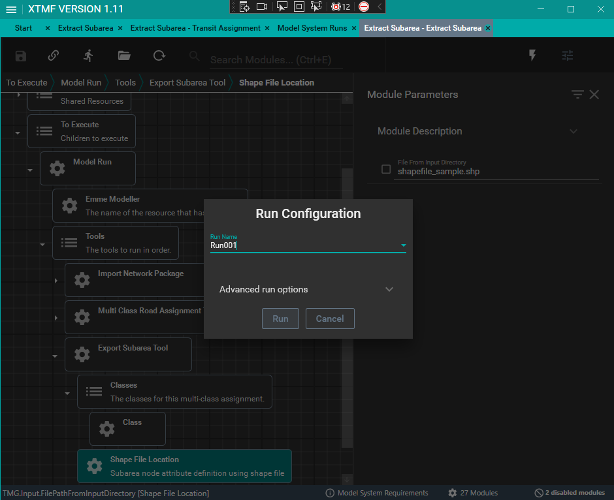The width and height of the screenshot is (614, 500).
Task: Go to the Tools breadcrumb
Action: 125,83
